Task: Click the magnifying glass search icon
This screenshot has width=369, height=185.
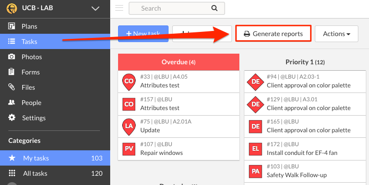Action: coord(214,8)
